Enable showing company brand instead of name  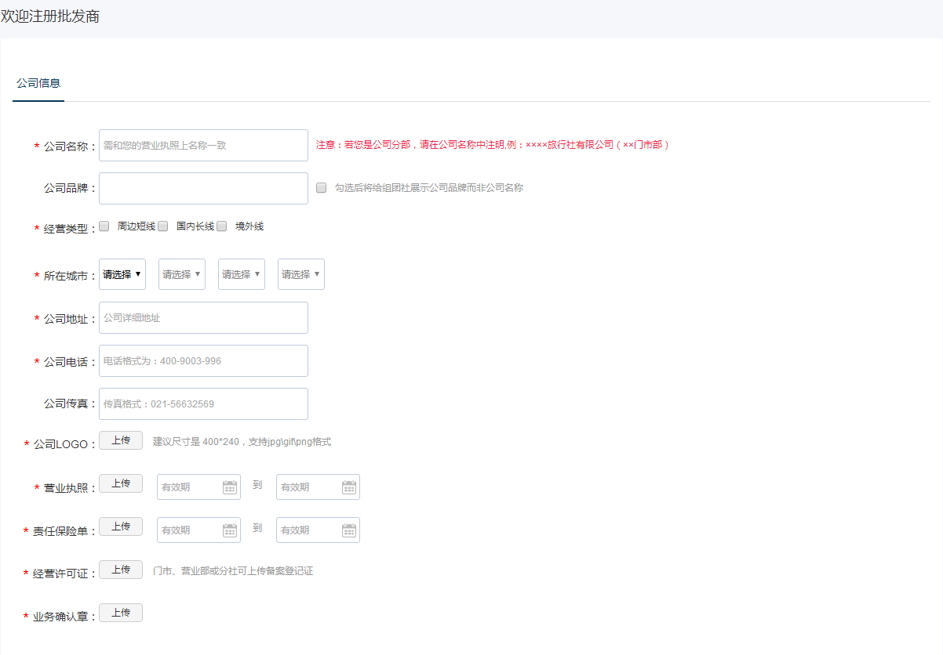[321, 188]
